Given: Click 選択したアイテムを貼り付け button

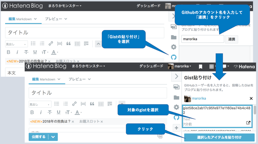Looking at the screenshot, I should click(x=219, y=137).
